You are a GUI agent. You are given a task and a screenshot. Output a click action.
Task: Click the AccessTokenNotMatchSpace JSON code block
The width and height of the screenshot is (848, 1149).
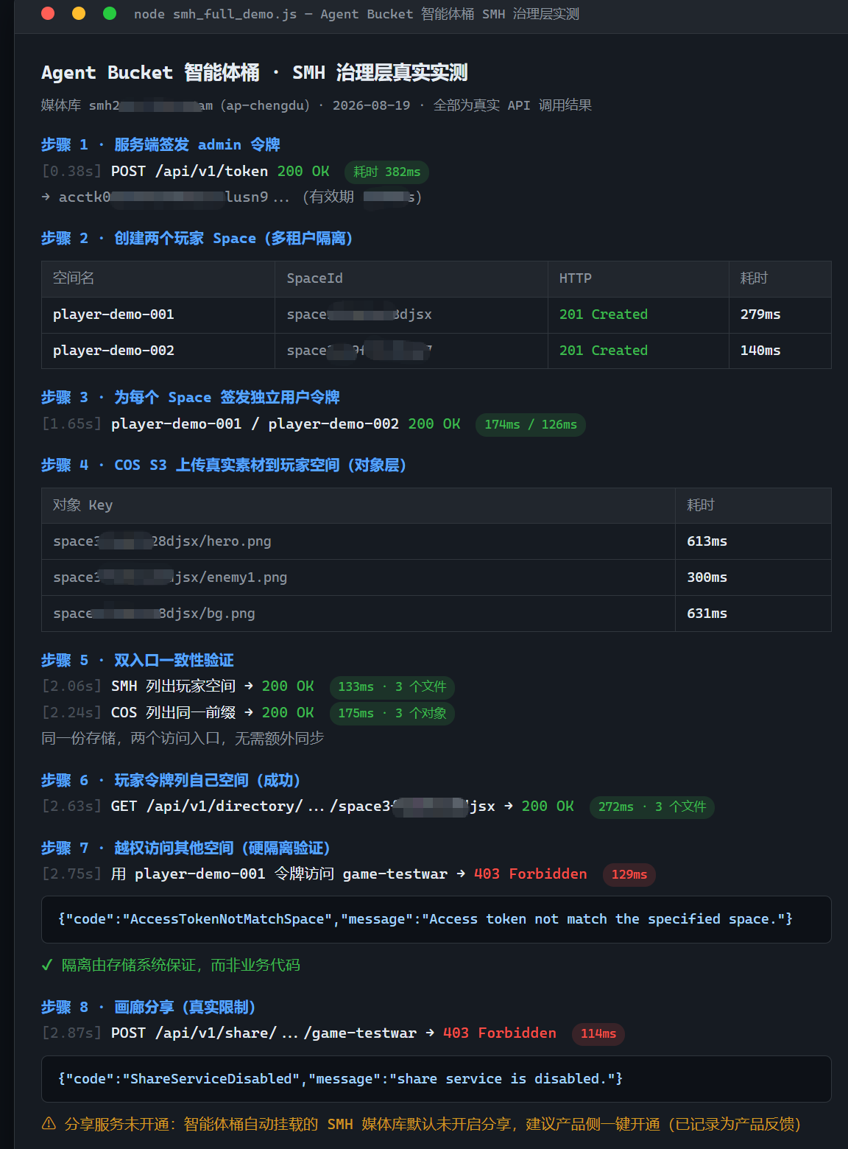437,919
